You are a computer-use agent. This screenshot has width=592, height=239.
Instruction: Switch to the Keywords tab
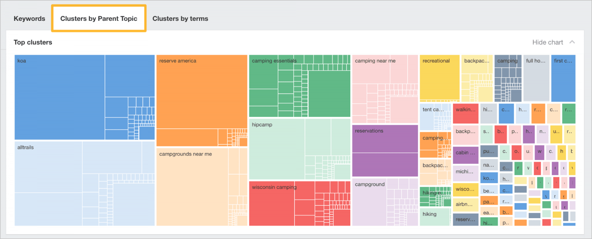[29, 19]
